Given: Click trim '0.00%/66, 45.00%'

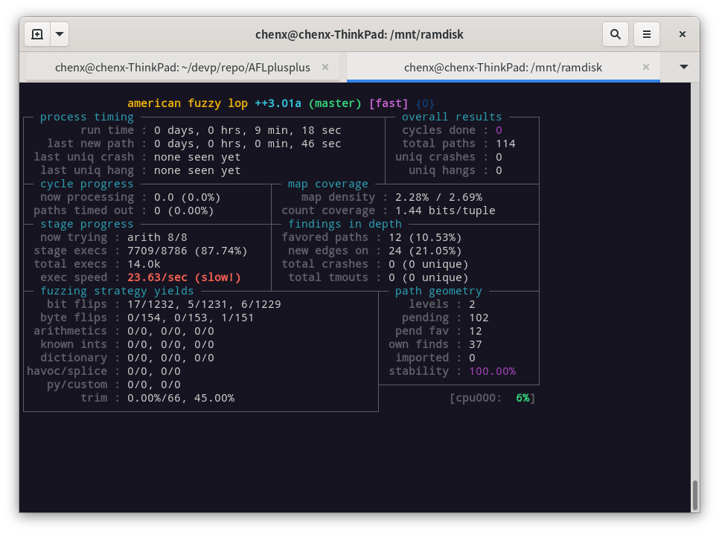Looking at the screenshot, I should [x=181, y=398].
